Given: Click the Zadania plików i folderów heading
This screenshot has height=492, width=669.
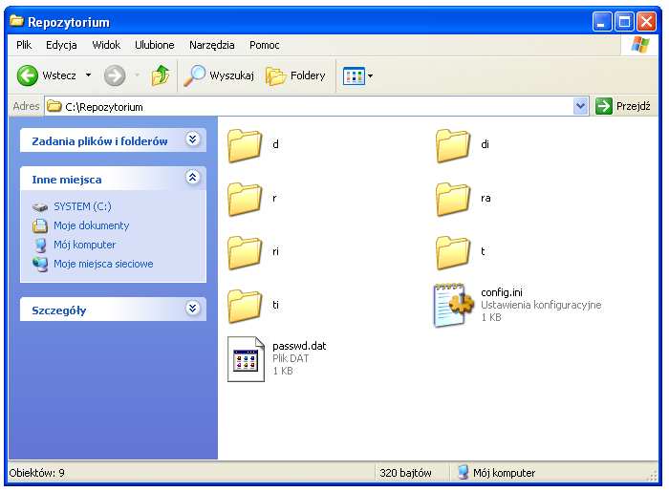Looking at the screenshot, I should (x=99, y=141).
